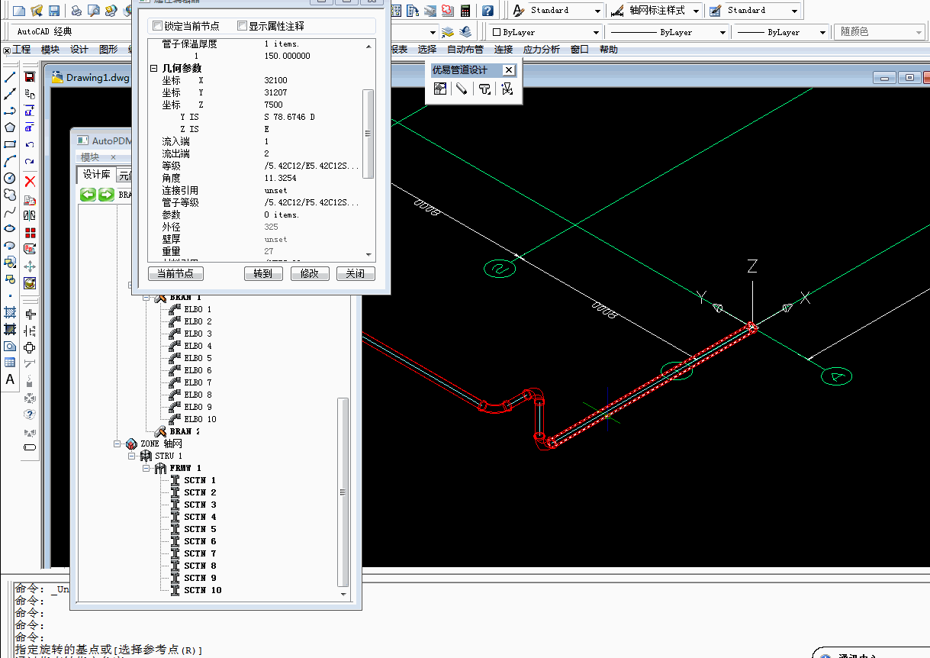Click the Move arrows tool icon
This screenshot has width=930, height=658.
(x=30, y=266)
